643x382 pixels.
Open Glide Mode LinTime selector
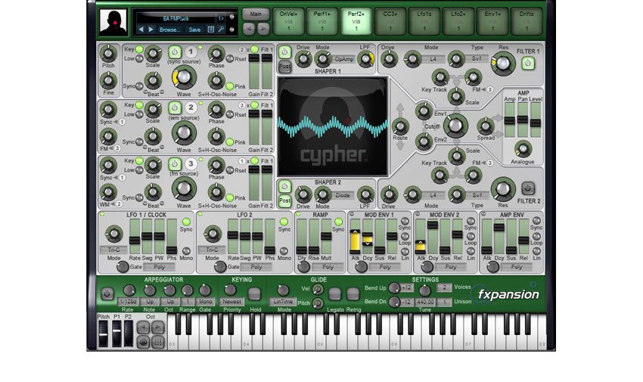[x=284, y=302]
